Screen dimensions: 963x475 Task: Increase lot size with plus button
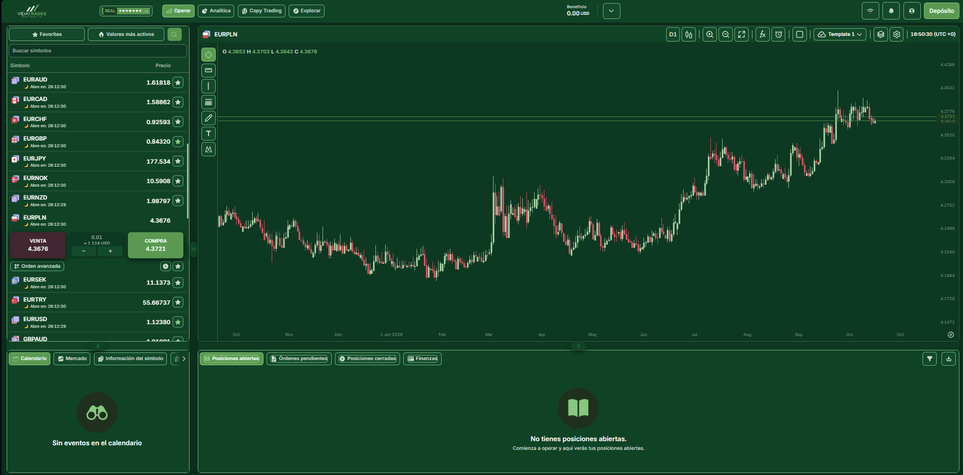click(110, 251)
